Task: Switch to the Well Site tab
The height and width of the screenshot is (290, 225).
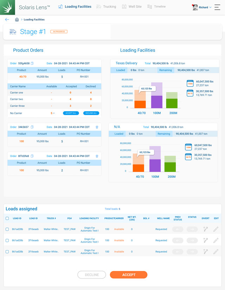Action: coord(132,7)
